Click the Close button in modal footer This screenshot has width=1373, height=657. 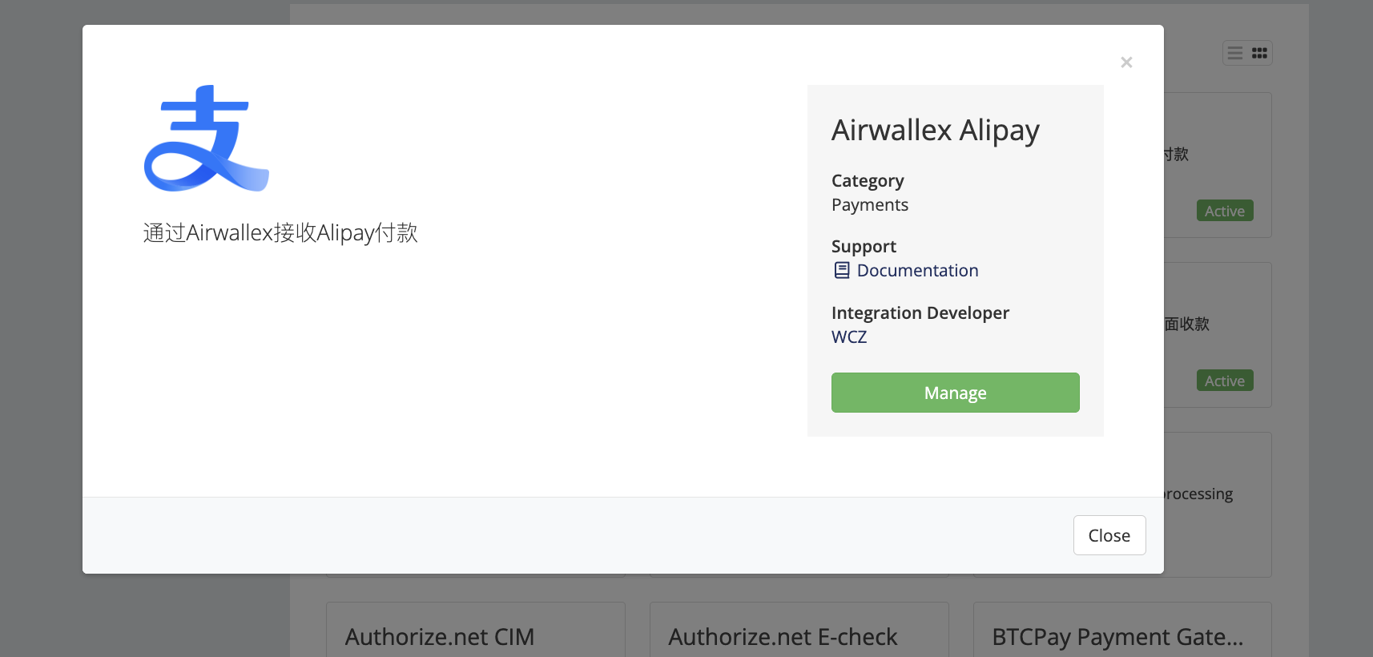coord(1109,535)
